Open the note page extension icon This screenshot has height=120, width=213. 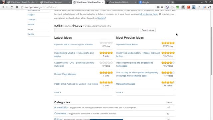(x=204, y=7)
